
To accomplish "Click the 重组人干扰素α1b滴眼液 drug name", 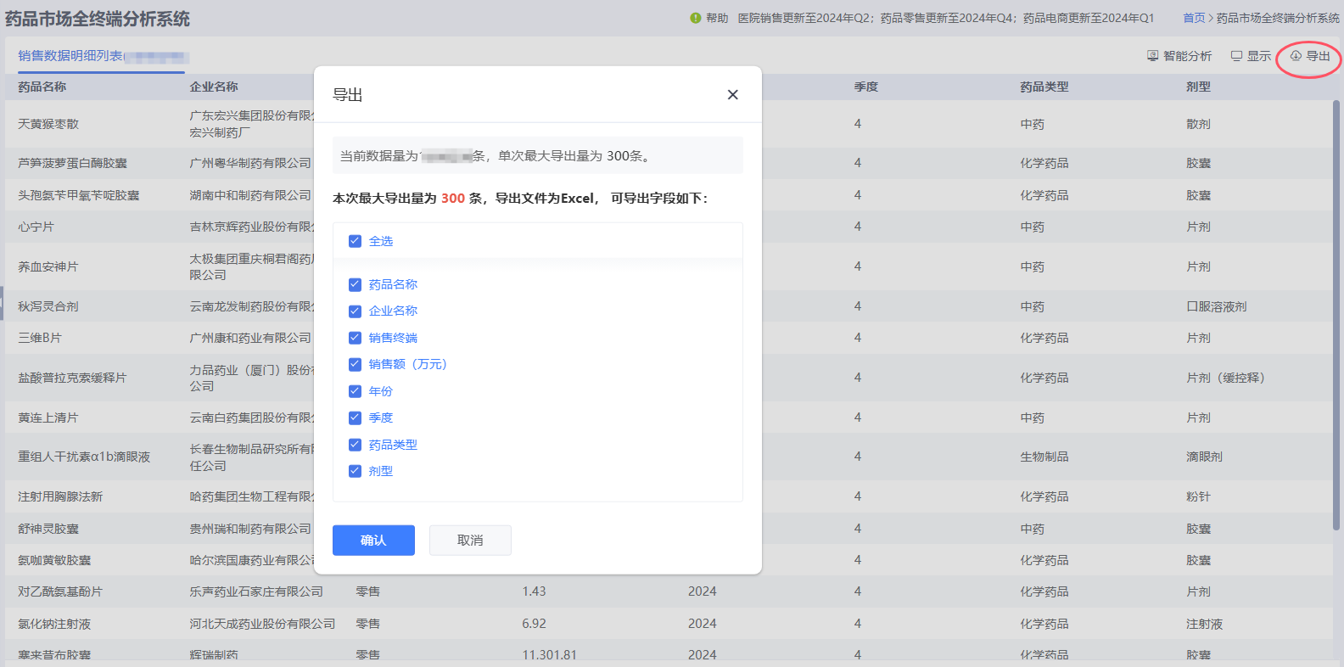I will pyautogui.click(x=84, y=457).
